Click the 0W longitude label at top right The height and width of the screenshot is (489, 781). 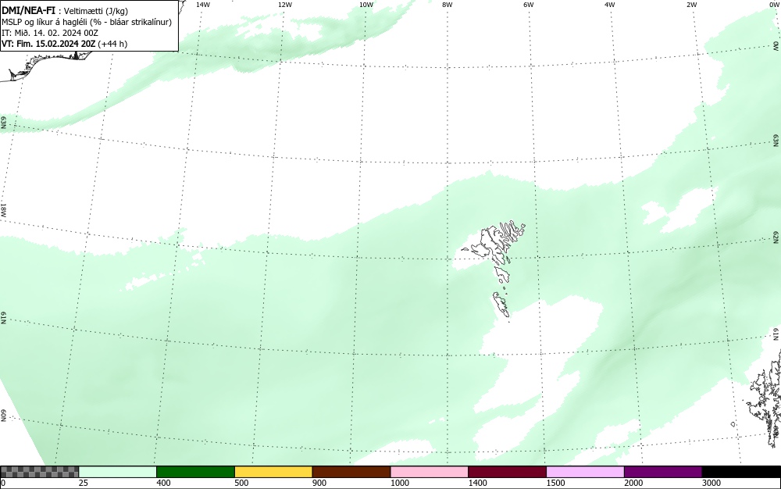click(x=773, y=5)
